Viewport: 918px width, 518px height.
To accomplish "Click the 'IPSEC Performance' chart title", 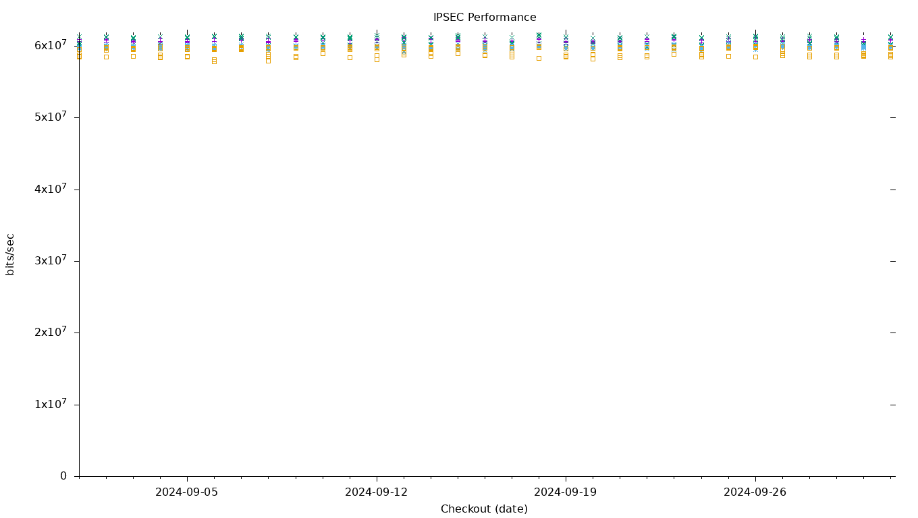I will click(x=485, y=18).
